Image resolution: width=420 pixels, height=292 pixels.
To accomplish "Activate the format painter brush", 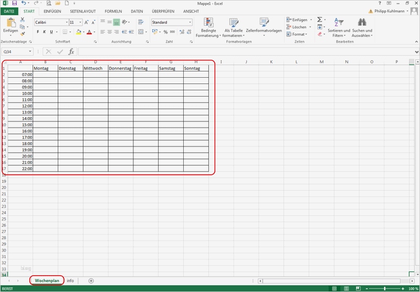I will pyautogui.click(x=22, y=34).
